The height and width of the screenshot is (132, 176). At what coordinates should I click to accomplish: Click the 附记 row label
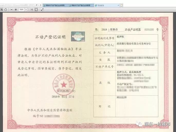click(x=105, y=106)
